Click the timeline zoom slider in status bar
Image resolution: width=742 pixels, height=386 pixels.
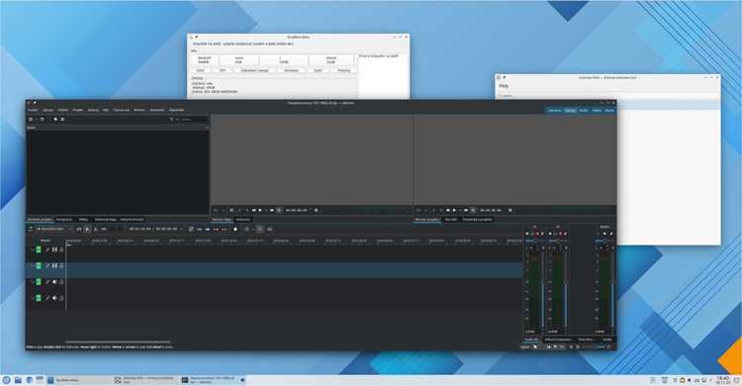coord(594,346)
